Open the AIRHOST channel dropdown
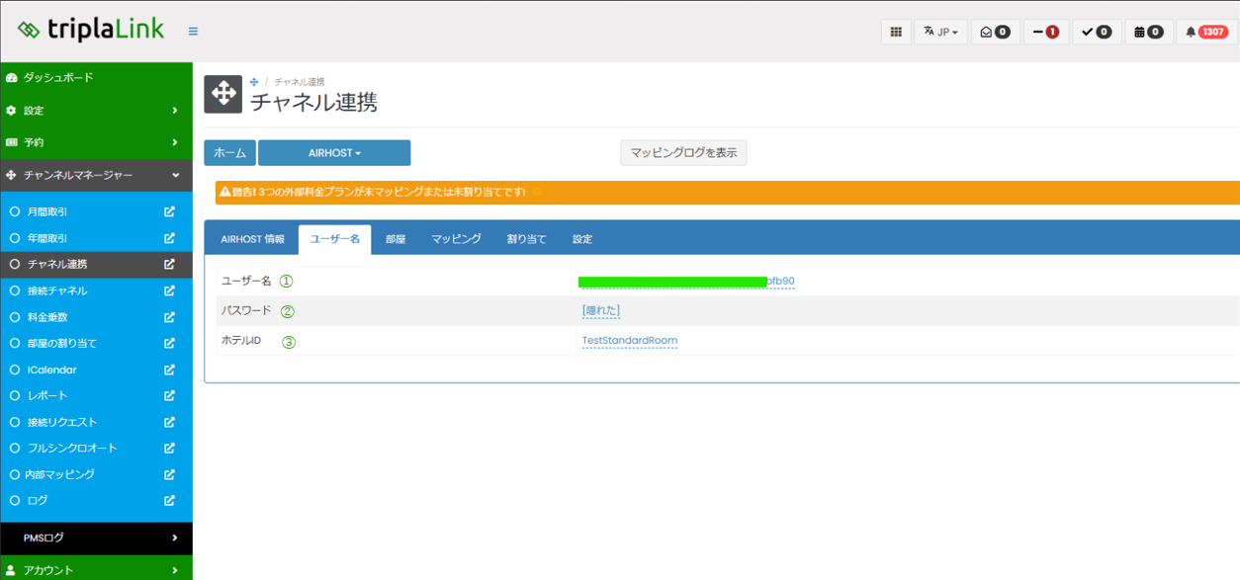 pos(334,153)
